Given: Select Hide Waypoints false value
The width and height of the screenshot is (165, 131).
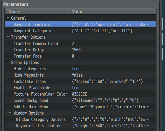Looking at the screenshot, I should 77,75.
